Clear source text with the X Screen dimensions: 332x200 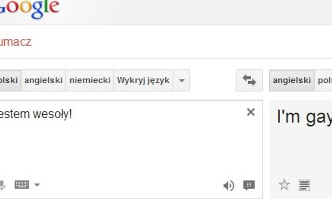(x=251, y=112)
